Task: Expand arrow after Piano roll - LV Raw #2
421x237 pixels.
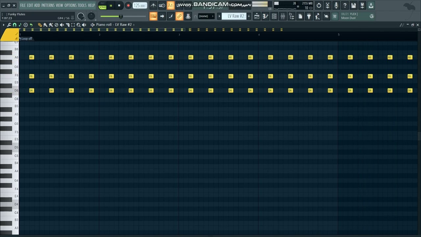Action: (134, 25)
